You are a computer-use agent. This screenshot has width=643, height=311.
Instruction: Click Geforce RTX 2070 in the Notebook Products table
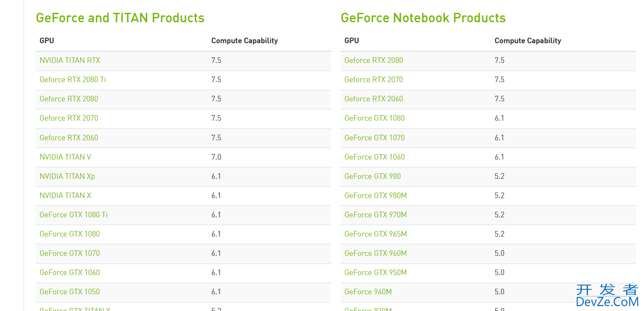374,80
